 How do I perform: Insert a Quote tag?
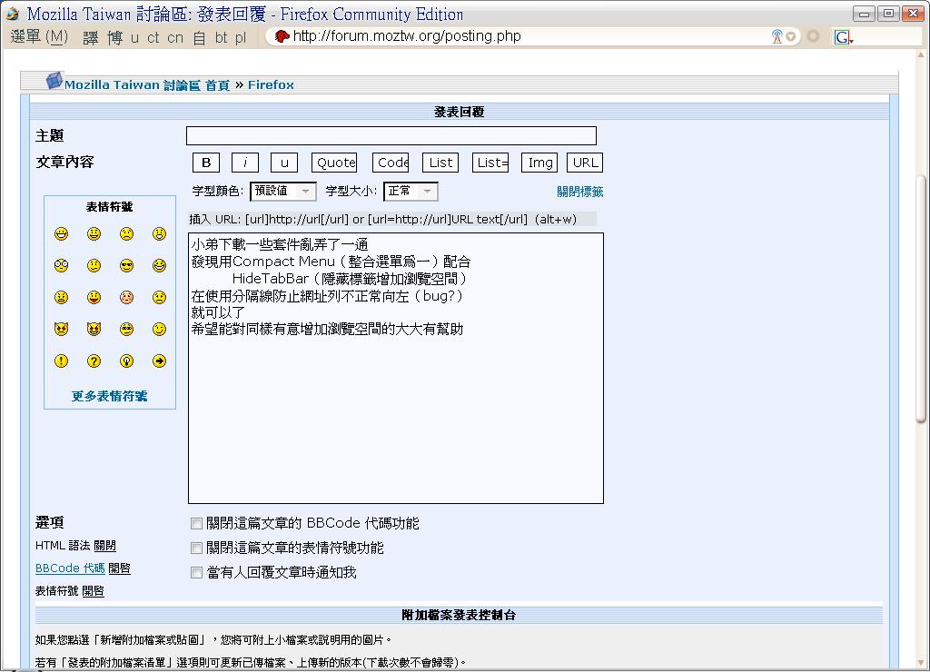click(x=334, y=163)
